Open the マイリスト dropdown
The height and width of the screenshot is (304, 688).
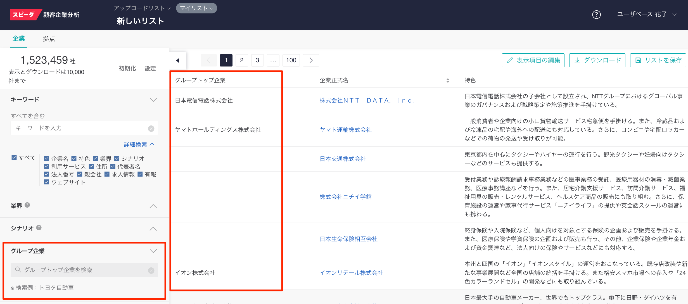click(196, 8)
